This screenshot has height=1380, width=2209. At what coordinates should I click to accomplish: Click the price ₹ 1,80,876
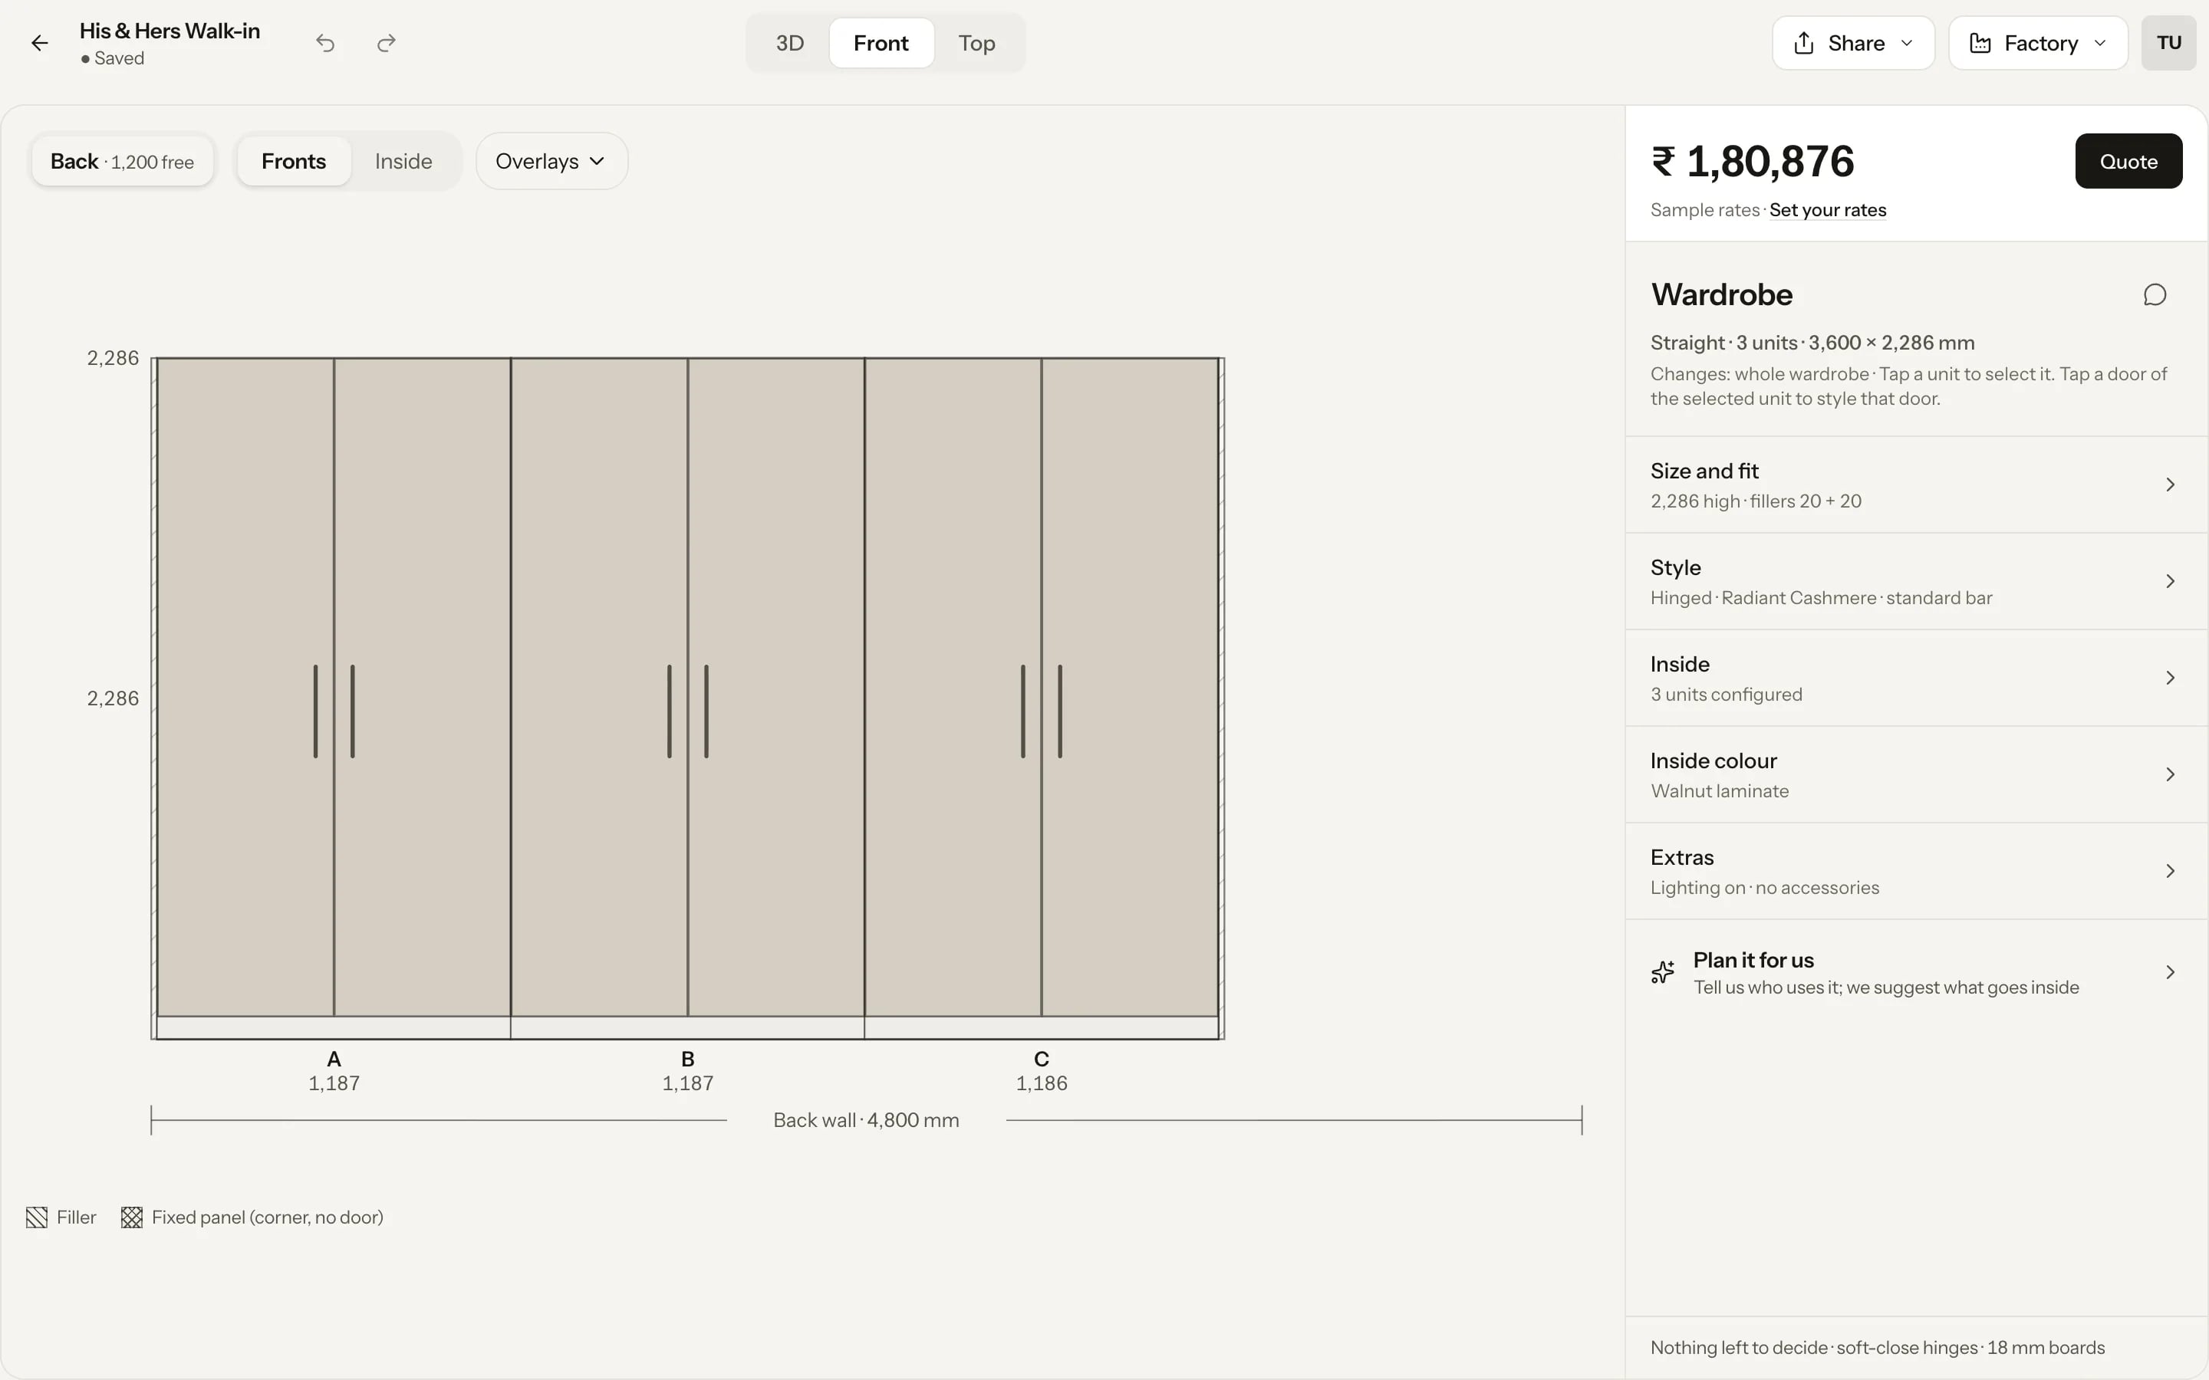[1753, 162]
